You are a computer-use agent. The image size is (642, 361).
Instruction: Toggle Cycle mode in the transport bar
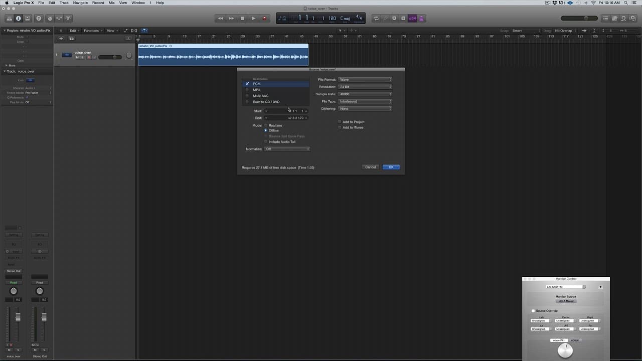pyautogui.click(x=377, y=18)
